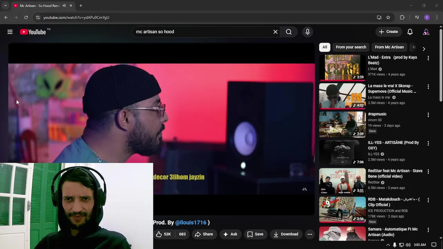Image resolution: width=443 pixels, height=249 pixels.
Task: Open options for Supernova video
Action: (x=428, y=86)
